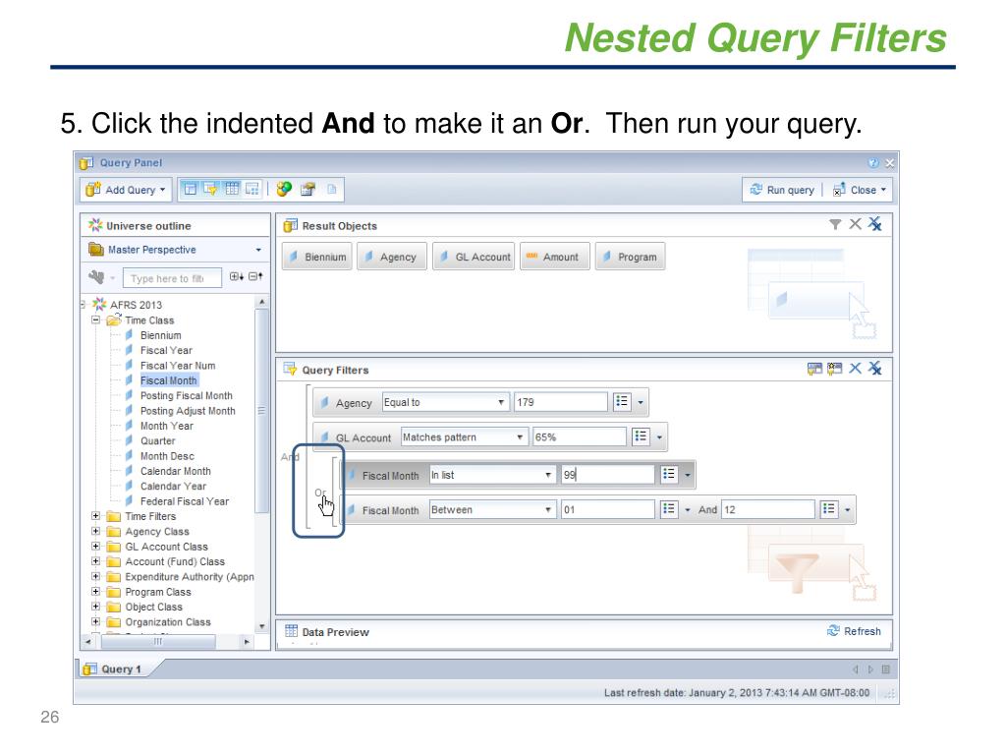This screenshot has height=755, width=1006.
Task: Click the Between end value field 12
Action: click(x=768, y=510)
